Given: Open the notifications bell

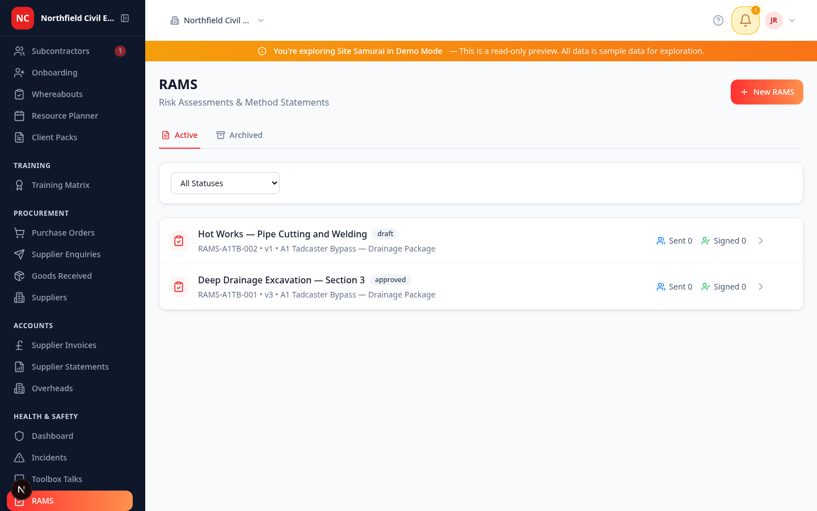Looking at the screenshot, I should click(745, 20).
